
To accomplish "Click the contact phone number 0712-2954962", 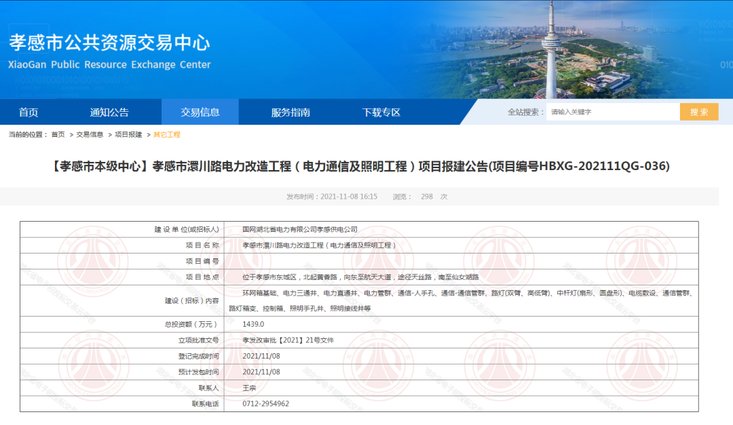I will click(265, 403).
